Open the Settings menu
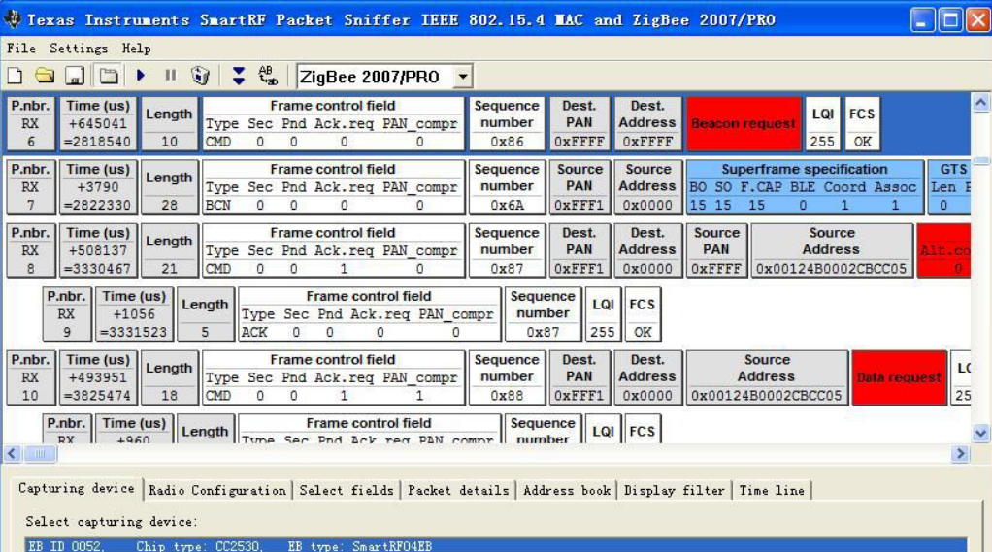992x552 pixels. pos(79,49)
